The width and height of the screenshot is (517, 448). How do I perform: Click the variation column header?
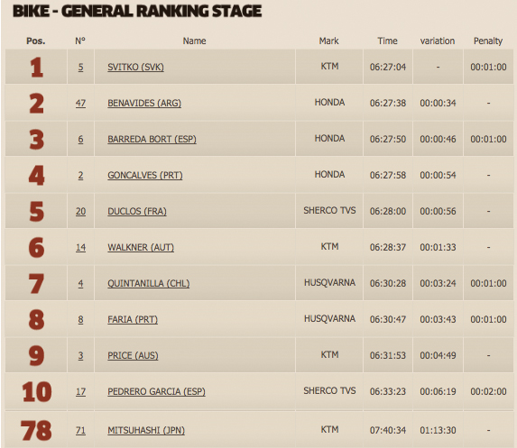point(438,41)
